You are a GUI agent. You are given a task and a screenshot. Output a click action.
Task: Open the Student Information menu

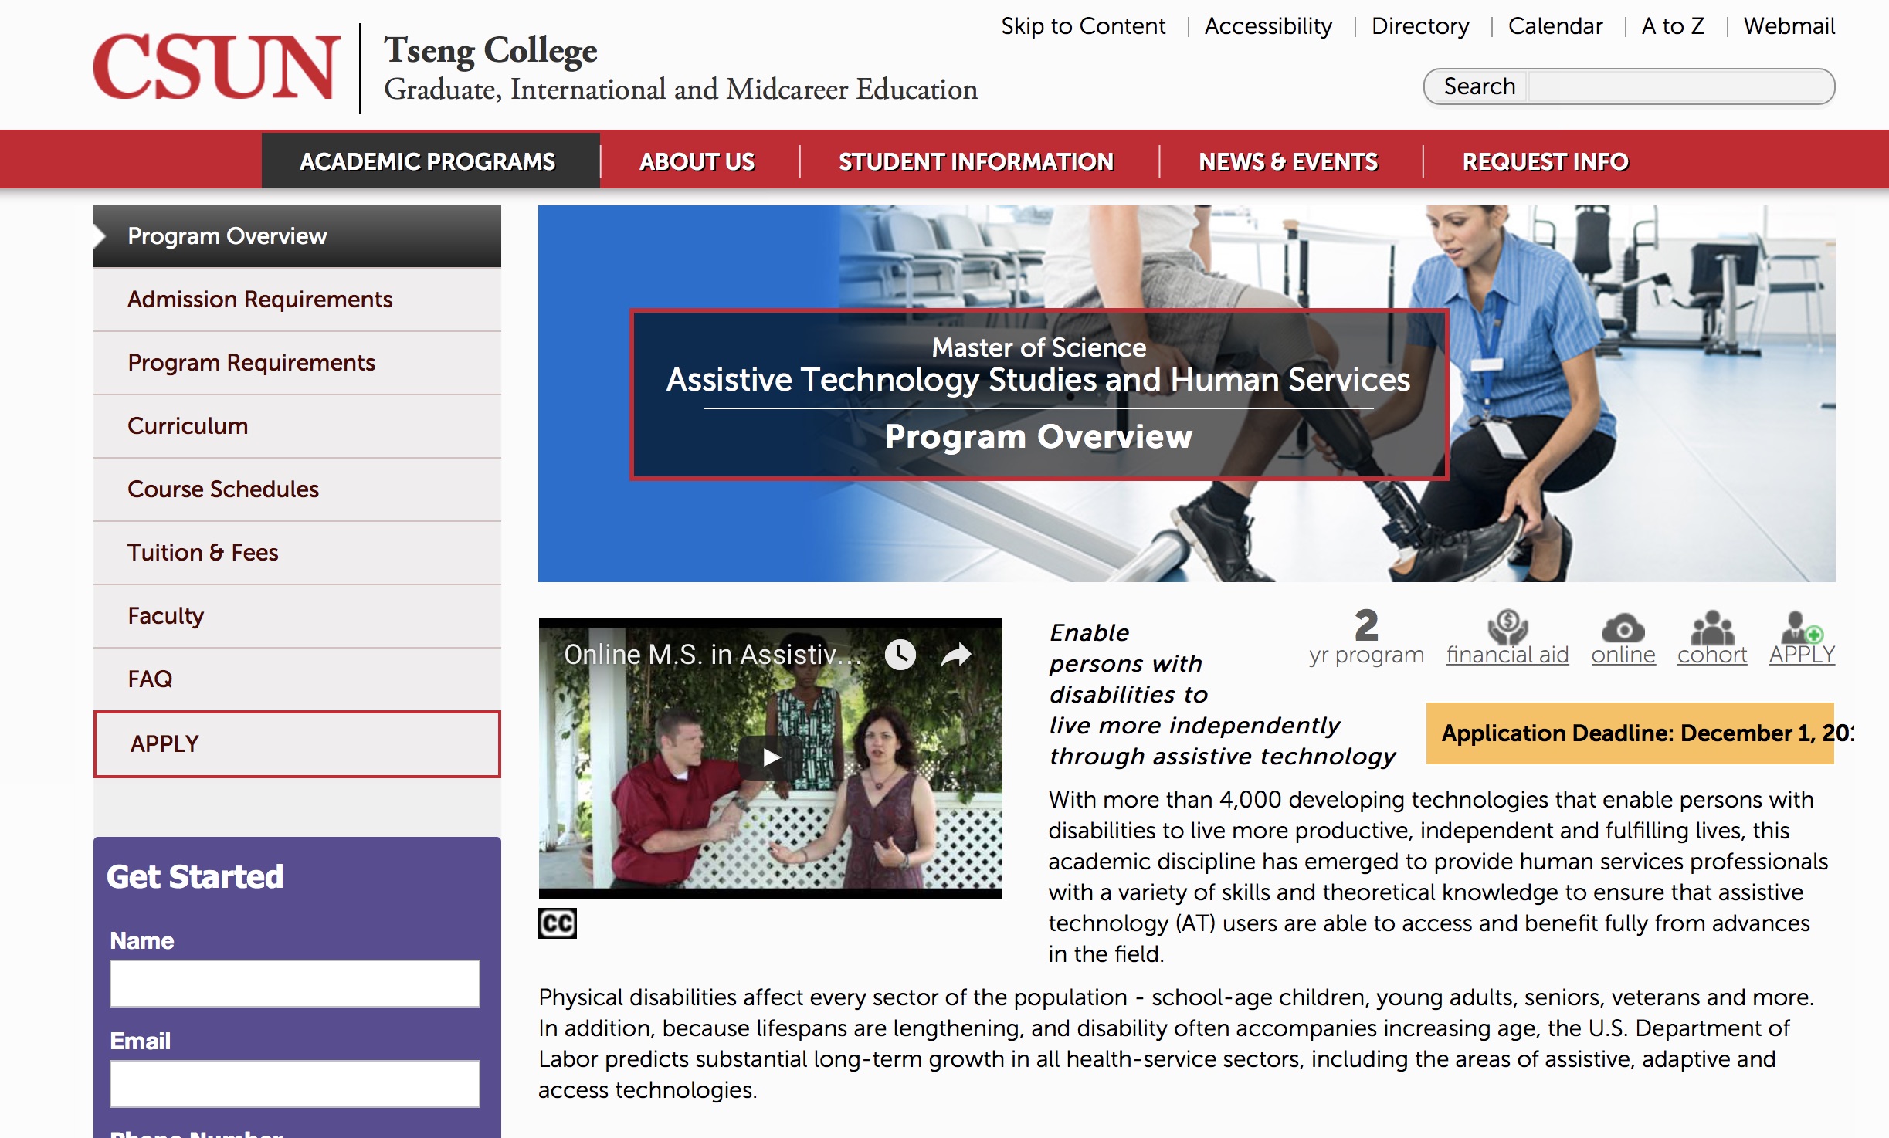click(x=976, y=161)
